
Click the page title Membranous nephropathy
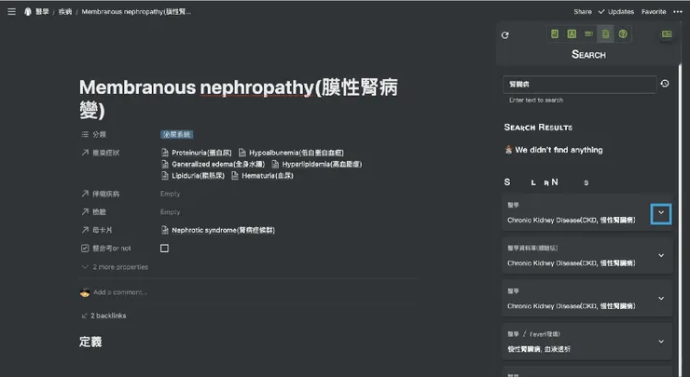pyautogui.click(x=239, y=99)
